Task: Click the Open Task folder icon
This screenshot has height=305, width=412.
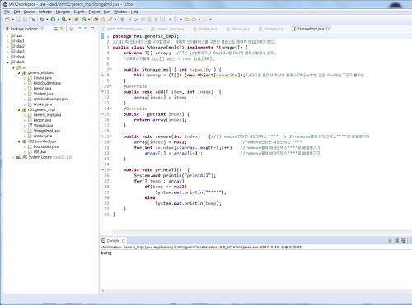Action: click(102, 20)
